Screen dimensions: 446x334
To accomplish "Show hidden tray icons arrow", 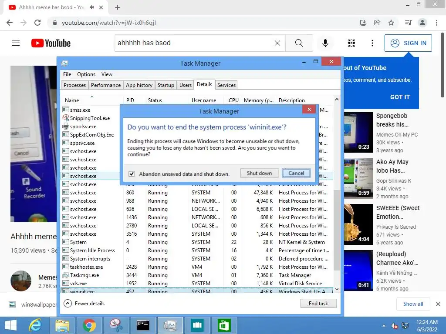I will point(384,326).
